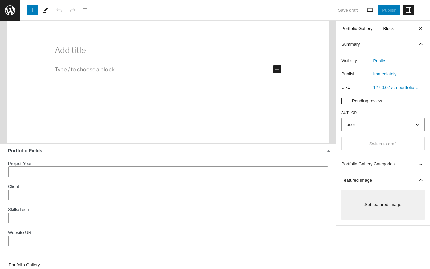Collapse the Summary panel
The image size is (430, 269).
[x=383, y=44]
